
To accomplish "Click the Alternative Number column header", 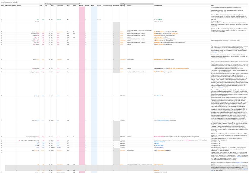I will 11,6.
